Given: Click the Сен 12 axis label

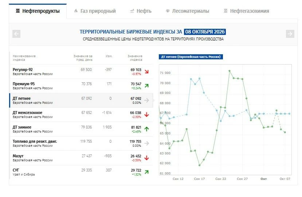Looking at the screenshot, I should coord(178,179).
